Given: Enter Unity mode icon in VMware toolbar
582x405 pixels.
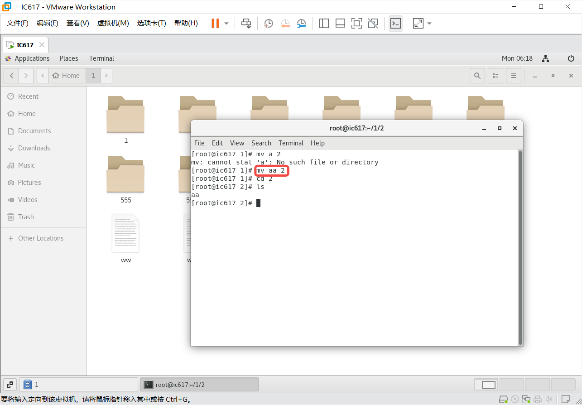Looking at the screenshot, I should (373, 23).
